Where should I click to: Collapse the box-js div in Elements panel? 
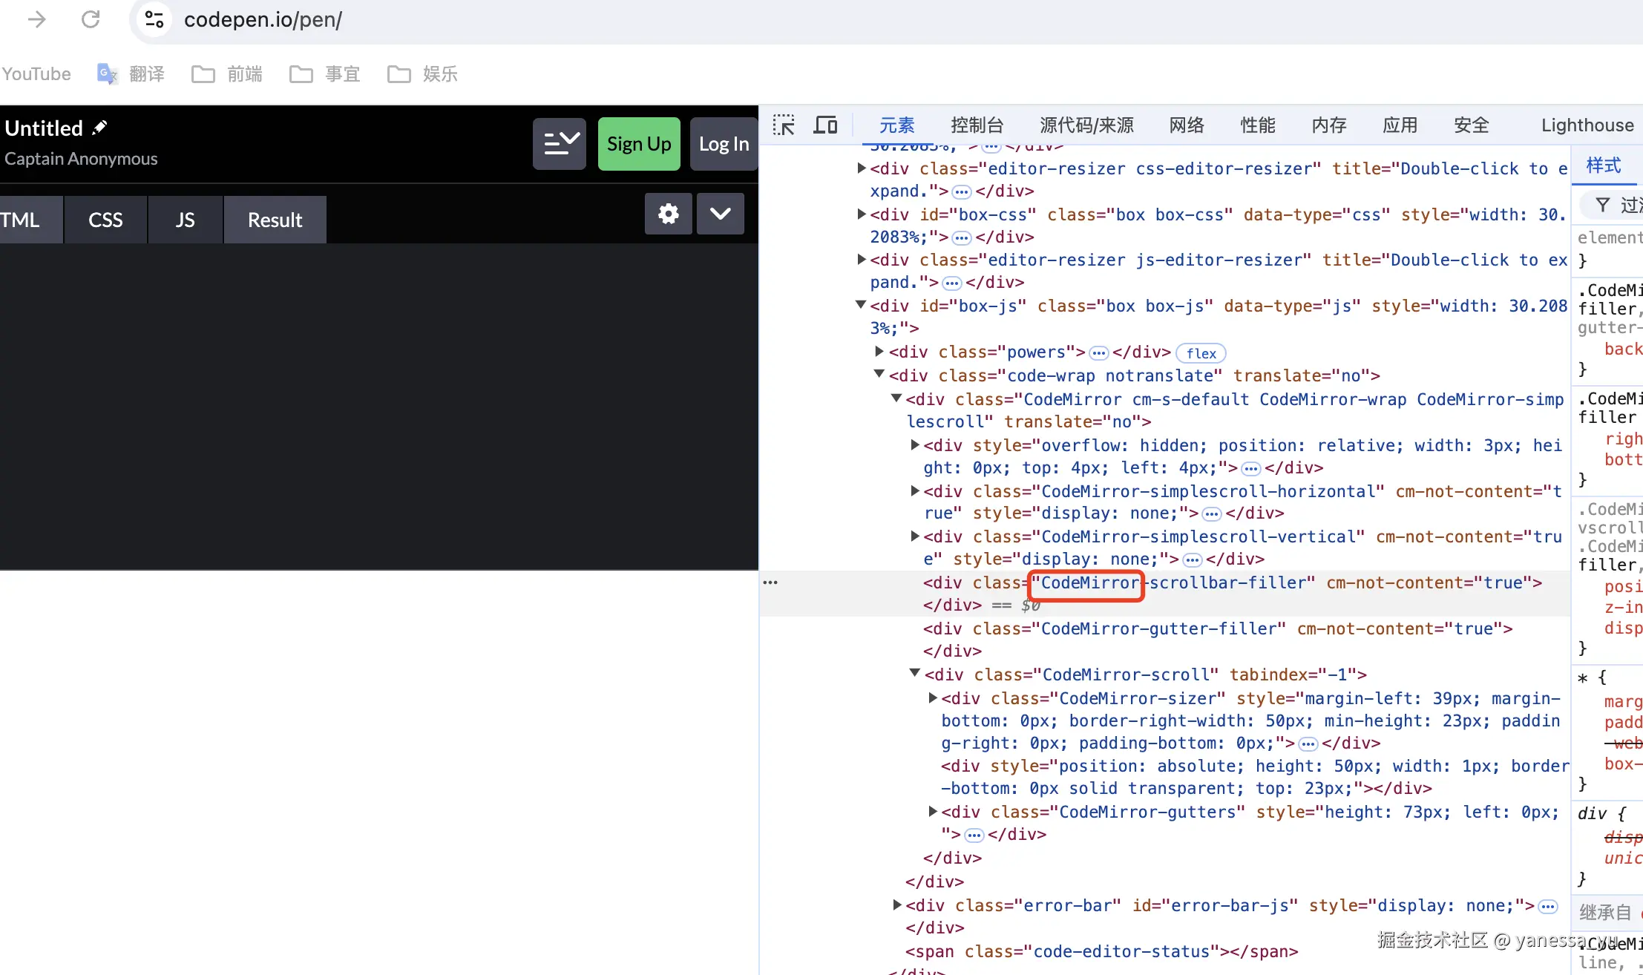tap(861, 304)
